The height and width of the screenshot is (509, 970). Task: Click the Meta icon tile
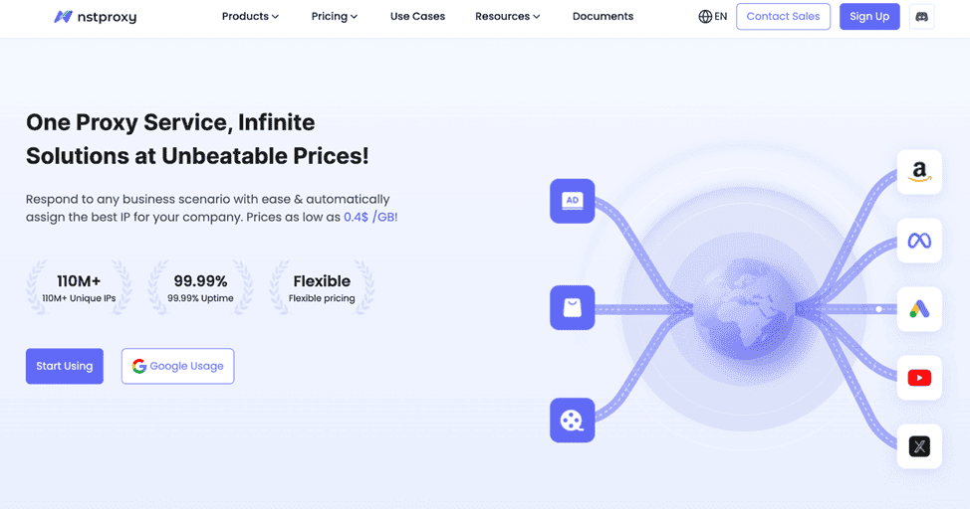click(x=919, y=241)
